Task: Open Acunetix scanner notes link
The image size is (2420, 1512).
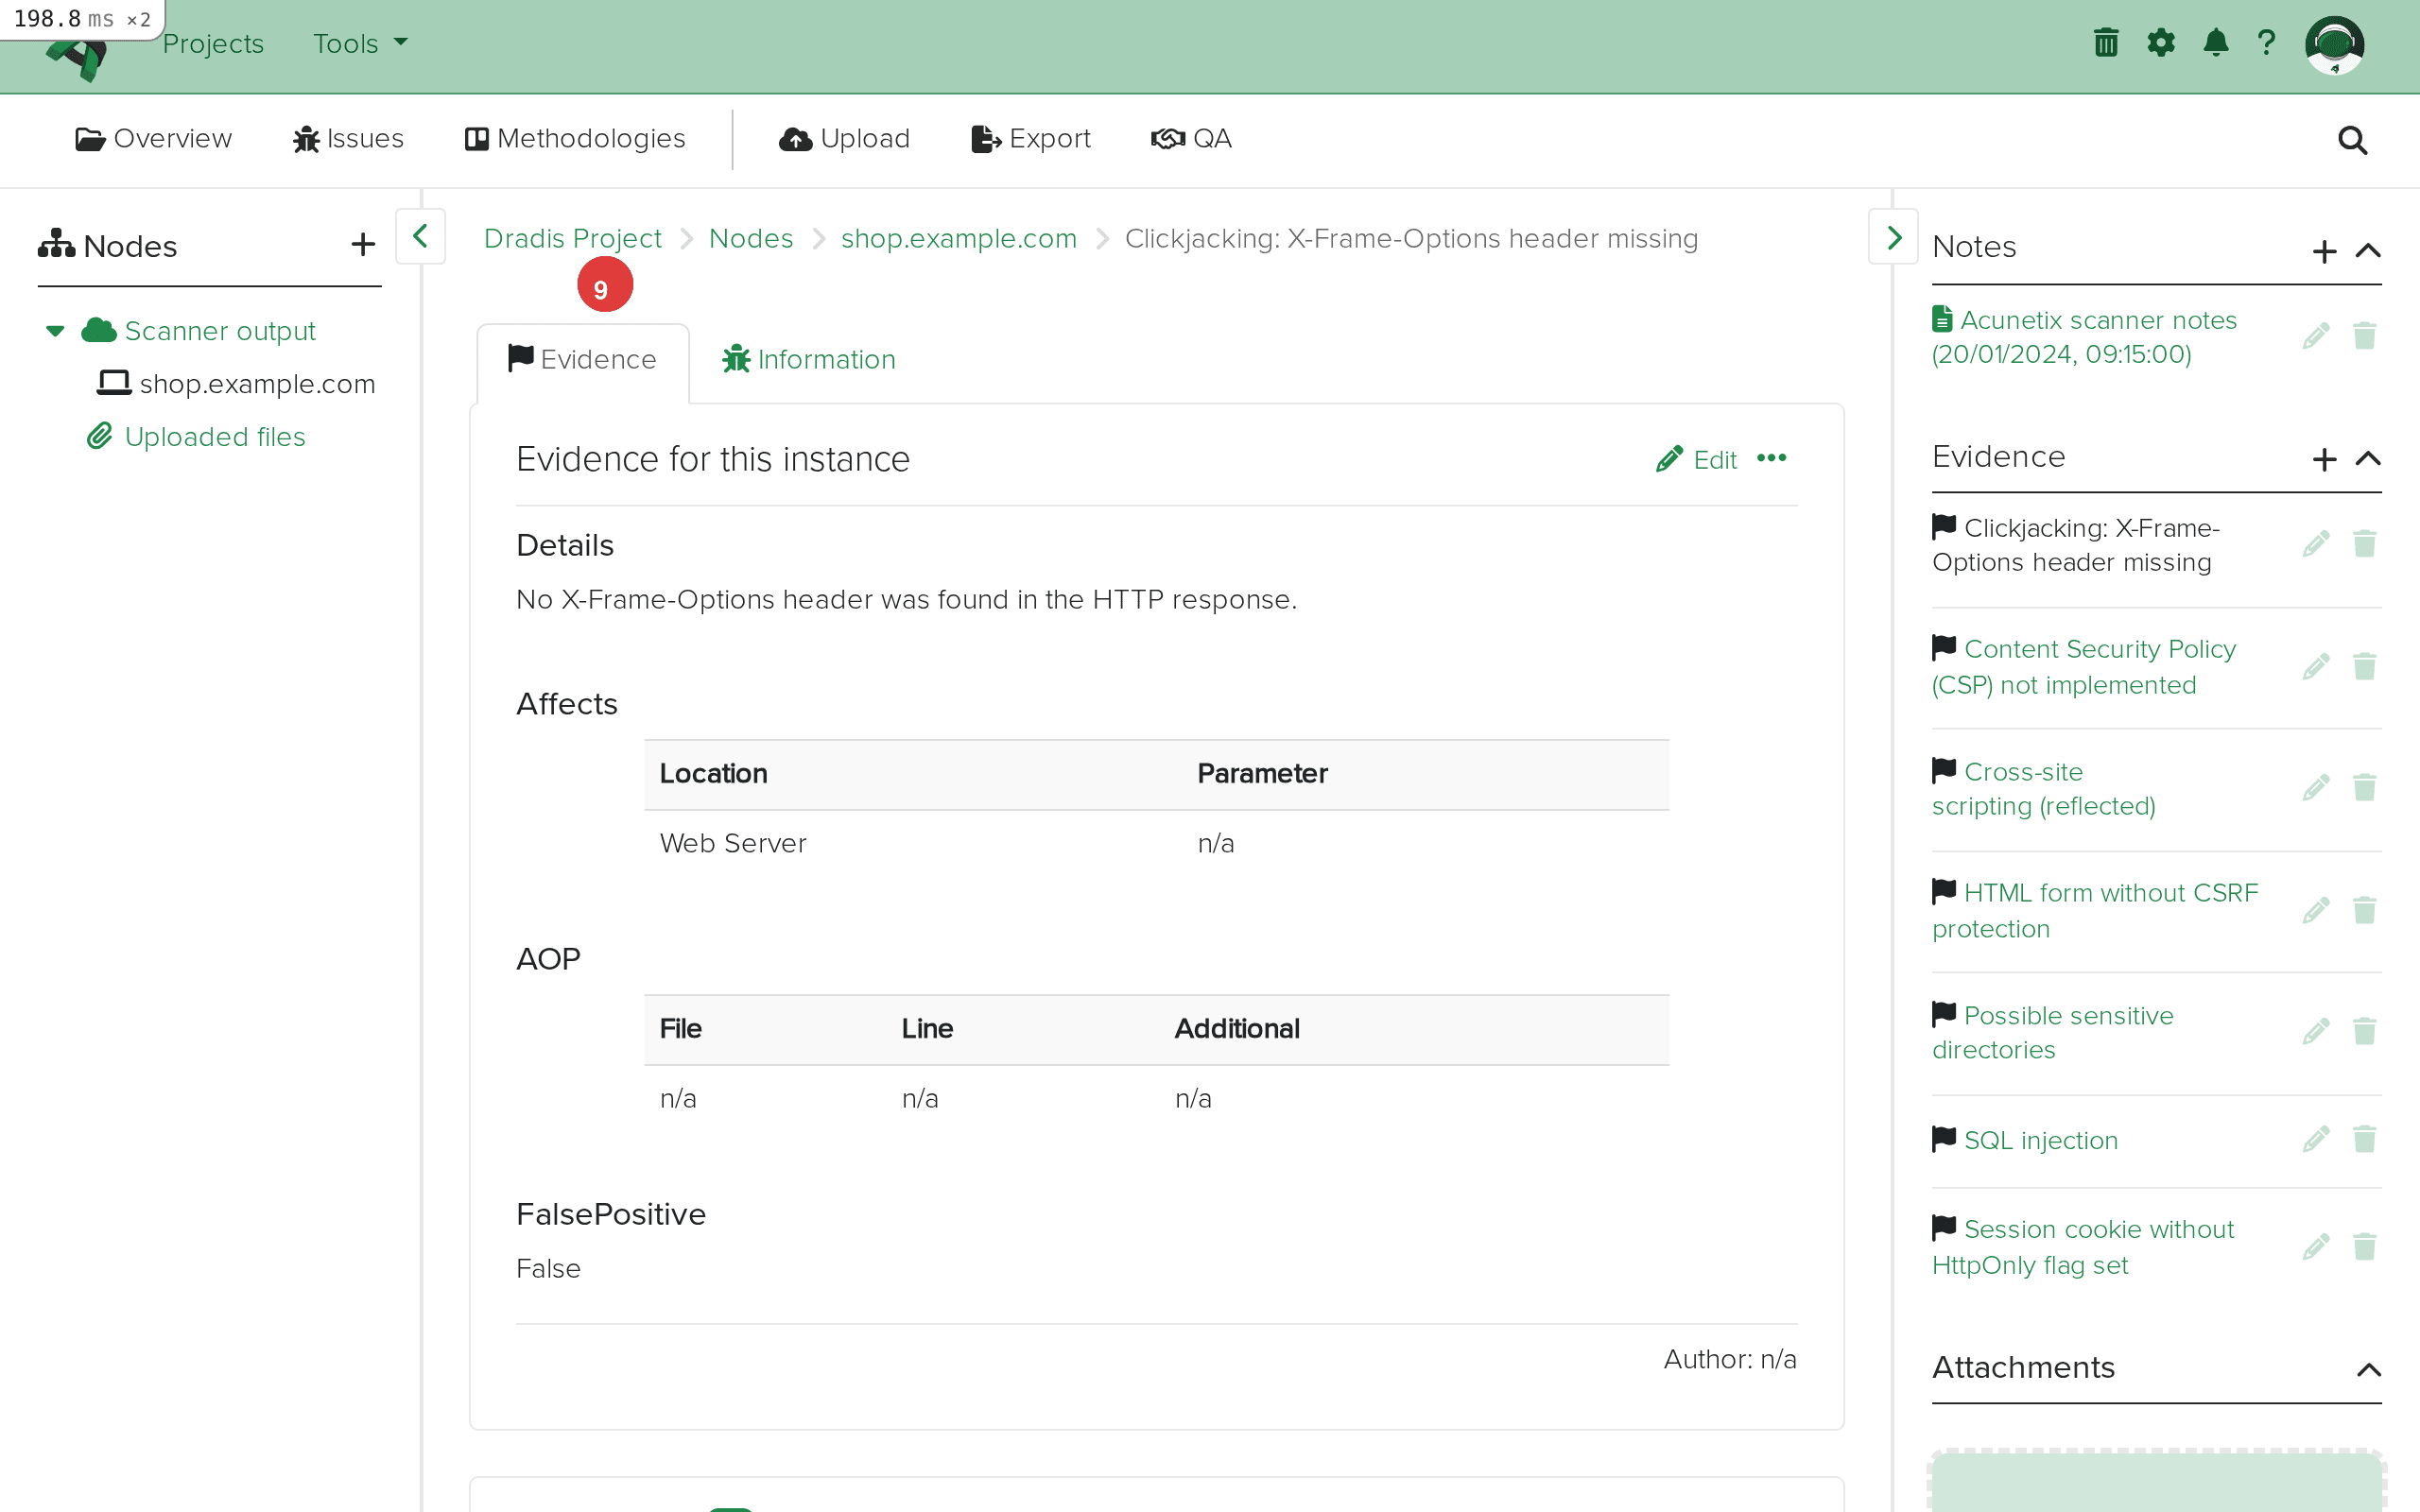Action: tap(2084, 337)
